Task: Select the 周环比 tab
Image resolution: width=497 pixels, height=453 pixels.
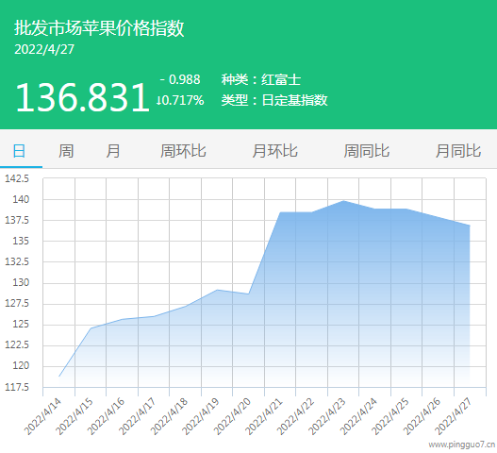Action: (183, 151)
